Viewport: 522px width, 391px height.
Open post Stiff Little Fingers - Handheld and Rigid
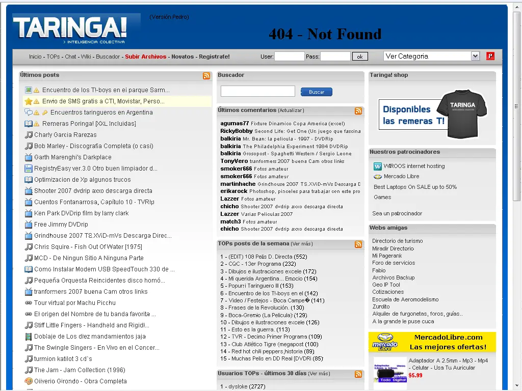[92, 325]
